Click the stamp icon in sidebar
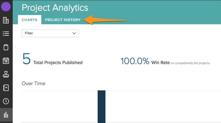221x123 pixels. tap(6, 74)
